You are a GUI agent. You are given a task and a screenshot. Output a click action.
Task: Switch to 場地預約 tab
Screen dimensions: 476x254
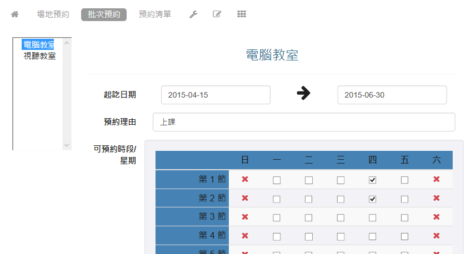click(53, 14)
